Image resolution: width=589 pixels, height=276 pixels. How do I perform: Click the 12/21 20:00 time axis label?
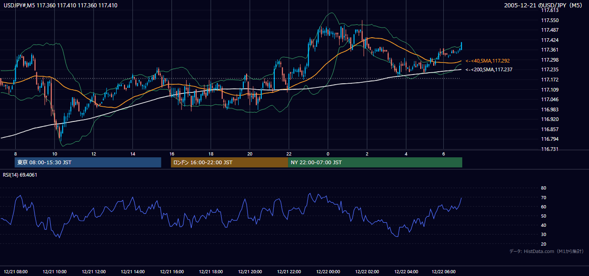coord(250,271)
